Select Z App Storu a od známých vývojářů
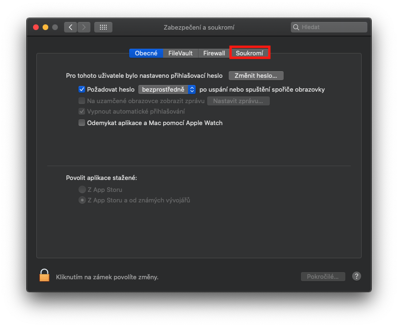 82,200
